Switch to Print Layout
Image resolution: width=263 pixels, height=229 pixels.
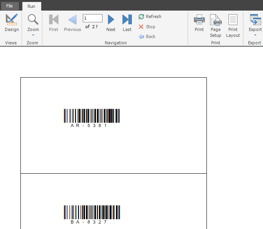pos(233,26)
